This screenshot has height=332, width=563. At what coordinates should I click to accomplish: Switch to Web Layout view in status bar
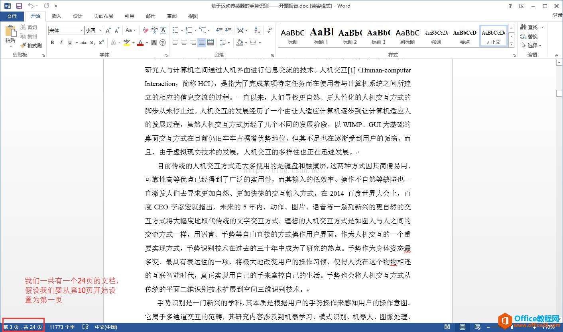478,327
